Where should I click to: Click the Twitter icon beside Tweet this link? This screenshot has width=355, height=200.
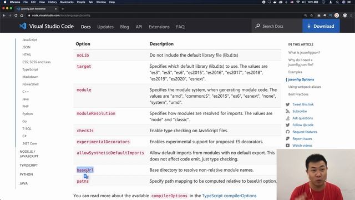point(287,104)
